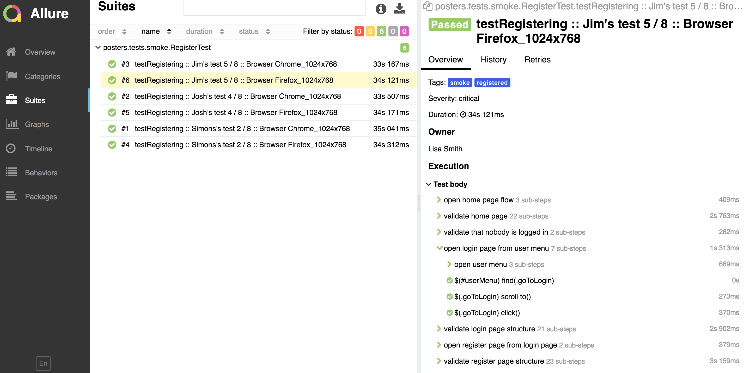Screen dimensions: 744x373
Task: Collapse open login page from user menu step
Action: (x=439, y=248)
